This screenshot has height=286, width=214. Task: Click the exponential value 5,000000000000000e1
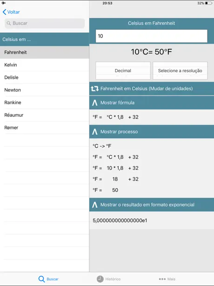point(120,220)
